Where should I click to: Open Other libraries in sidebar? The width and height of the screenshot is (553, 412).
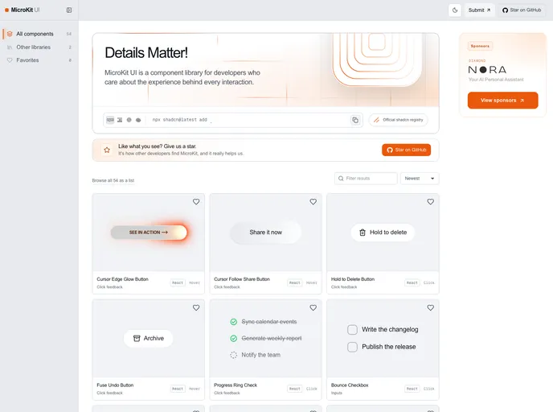[x=39, y=47]
